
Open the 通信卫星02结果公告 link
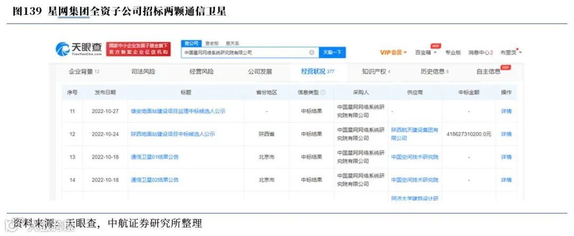[x=155, y=180]
